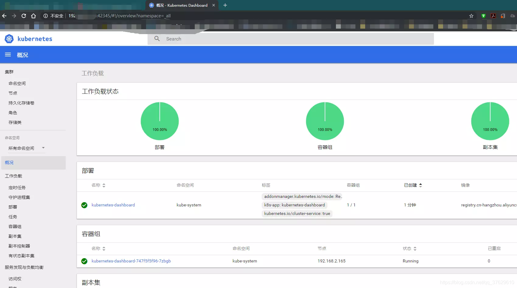
Task: Open a new browser tab
Action: pos(225,5)
